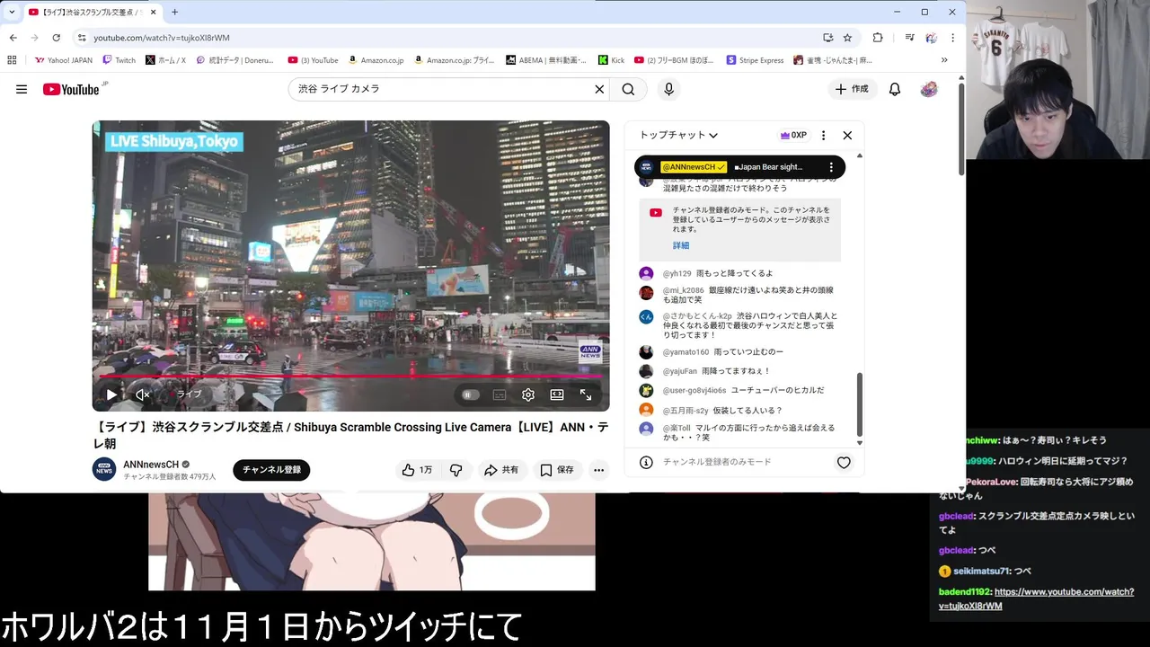Open @yajuFan's chat avatar
Screen dimensions: 1150x647
[x=646, y=371]
